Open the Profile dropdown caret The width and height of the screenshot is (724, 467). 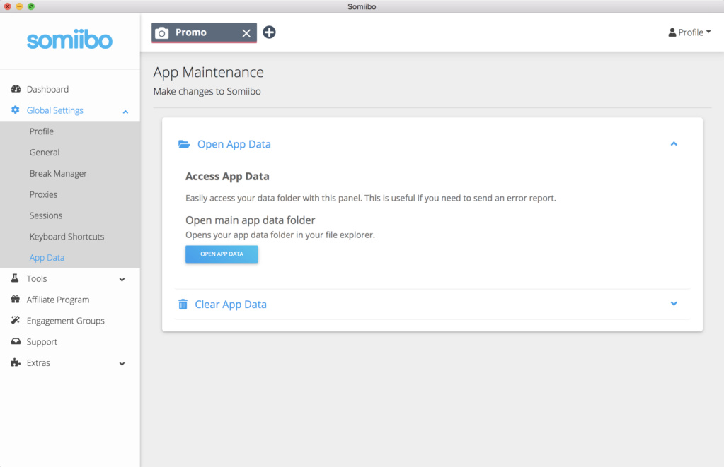point(708,32)
